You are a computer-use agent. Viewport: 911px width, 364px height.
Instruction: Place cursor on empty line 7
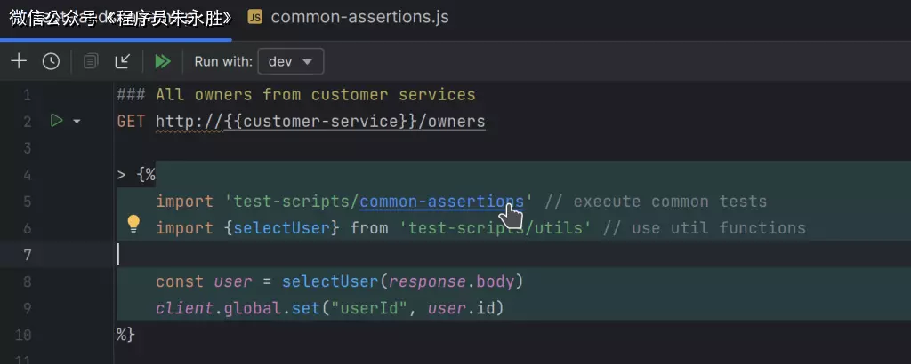point(356,255)
